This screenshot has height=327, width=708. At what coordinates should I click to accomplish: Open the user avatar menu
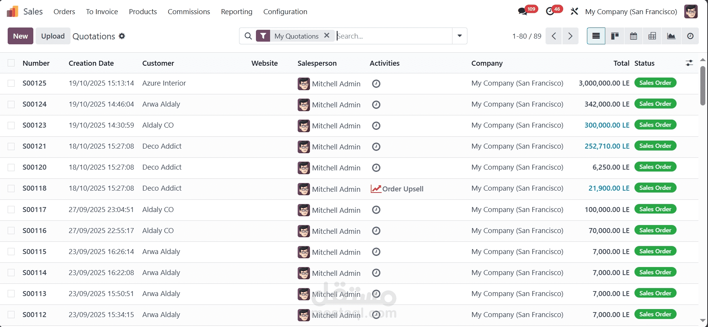(x=691, y=11)
